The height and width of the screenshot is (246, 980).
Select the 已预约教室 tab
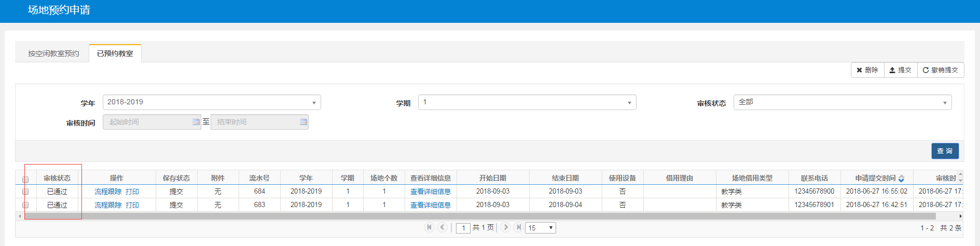click(x=115, y=53)
